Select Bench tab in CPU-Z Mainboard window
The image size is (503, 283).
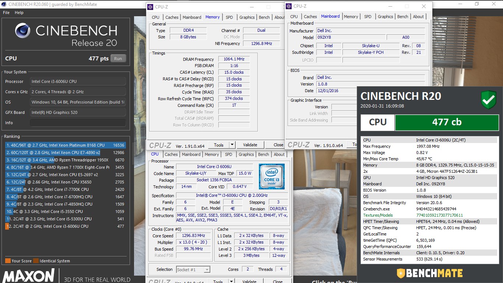pos(402,17)
